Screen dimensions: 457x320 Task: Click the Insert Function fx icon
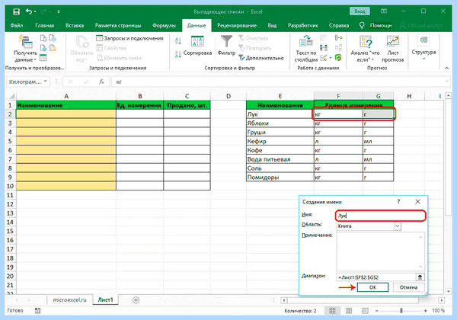[101, 82]
